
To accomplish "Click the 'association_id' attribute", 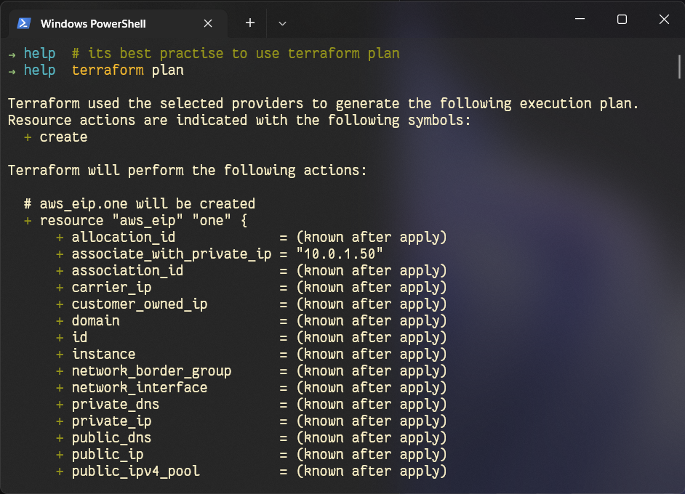I will (127, 270).
